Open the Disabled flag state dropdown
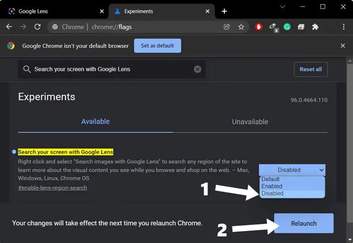Screen dimensions: 353x243 (x=292, y=170)
